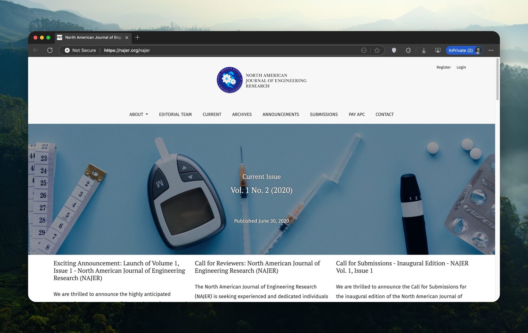Viewport: 528px width, 333px height.
Task: Click the browser reload page icon
Action: pyautogui.click(x=50, y=50)
